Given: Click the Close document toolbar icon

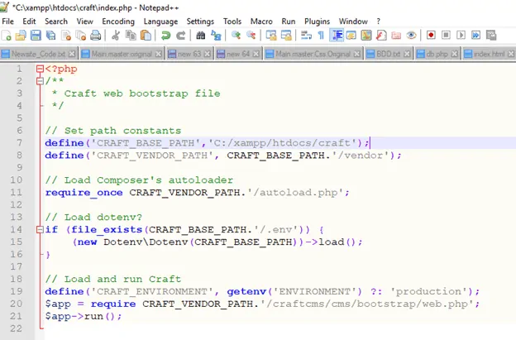Looking at the screenshot, I should pyautogui.click(x=66, y=36).
